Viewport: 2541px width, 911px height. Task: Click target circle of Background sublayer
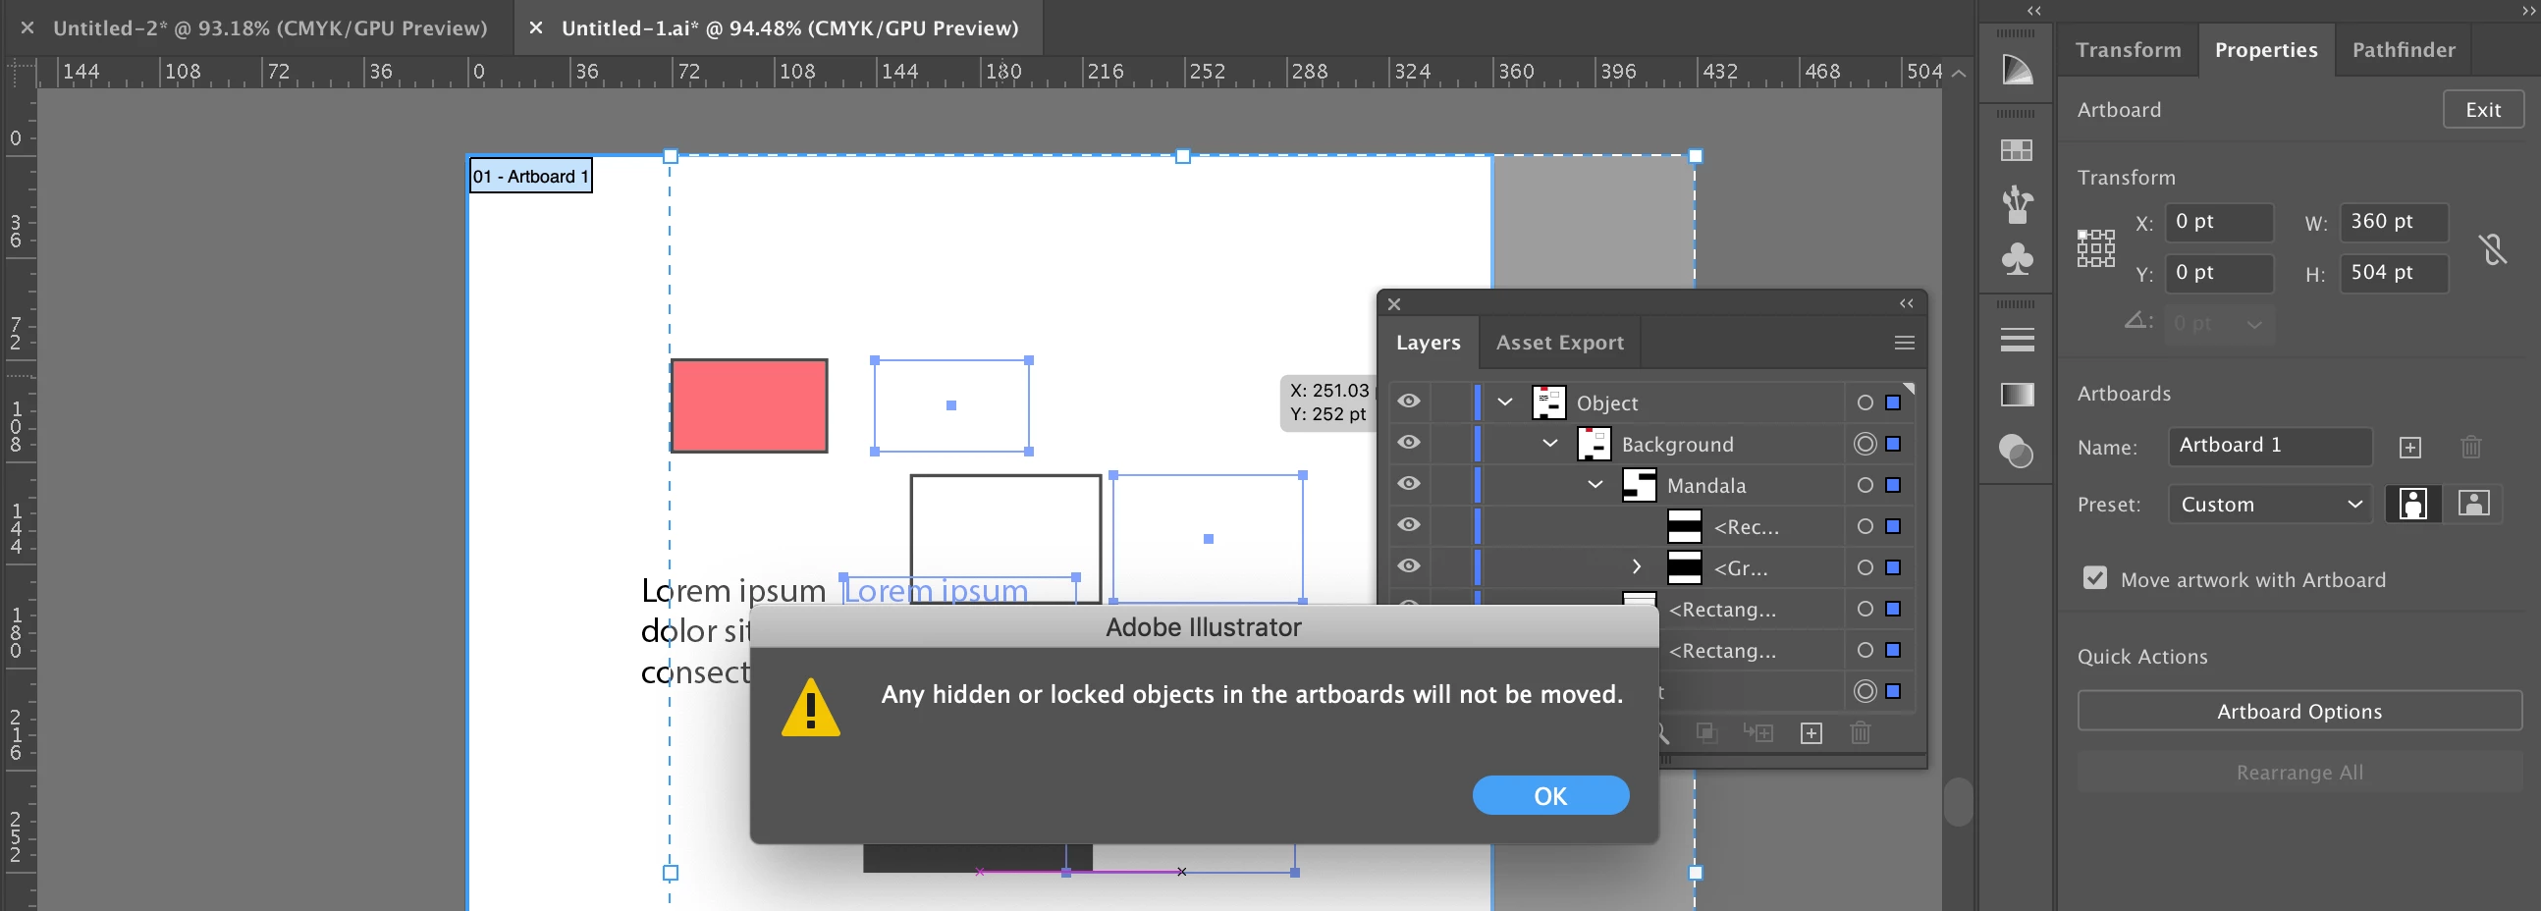pos(1865,444)
